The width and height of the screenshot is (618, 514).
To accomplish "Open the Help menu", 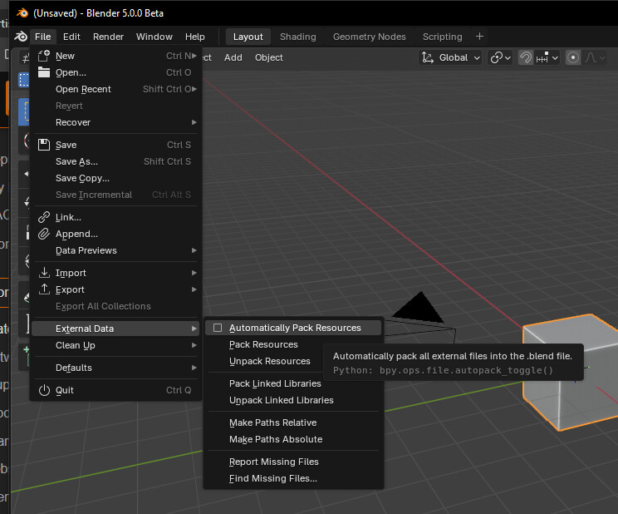I will click(194, 37).
